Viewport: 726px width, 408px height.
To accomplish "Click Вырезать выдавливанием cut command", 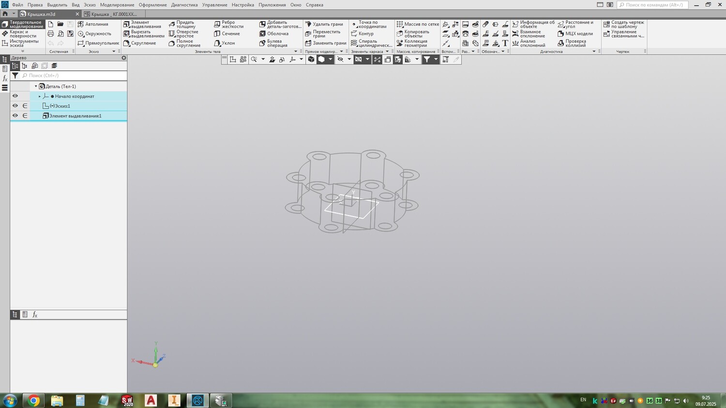I will pos(144,34).
